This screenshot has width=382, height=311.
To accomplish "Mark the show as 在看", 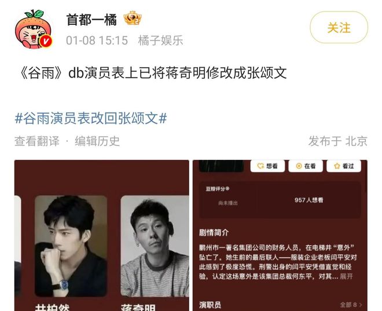I will pyautogui.click(x=306, y=166).
